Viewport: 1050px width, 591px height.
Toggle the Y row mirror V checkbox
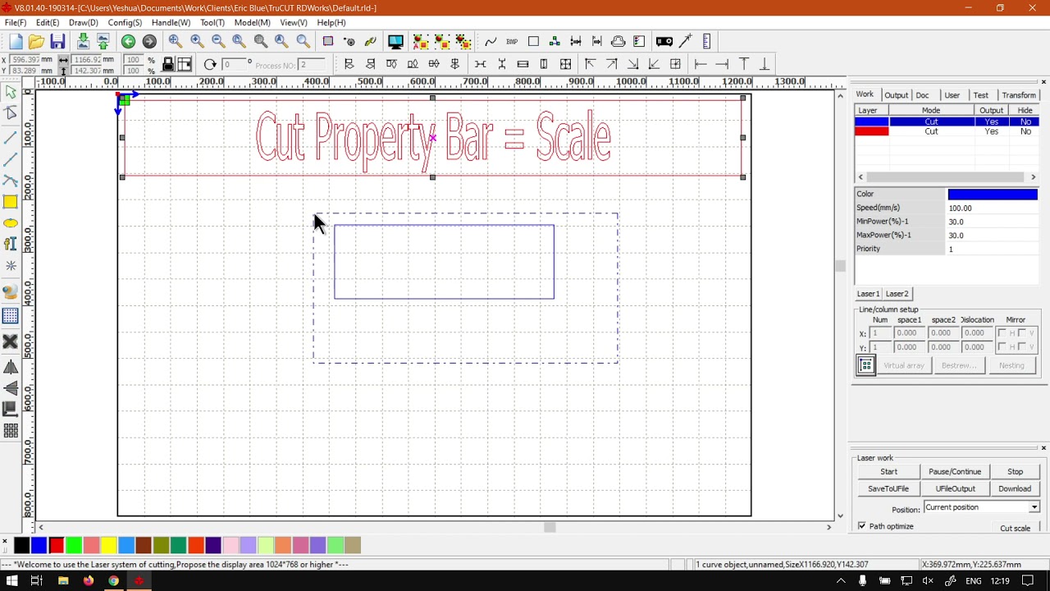(x=1022, y=347)
